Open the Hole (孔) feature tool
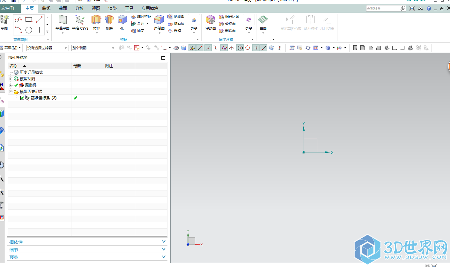This screenshot has height=267, width=450. (122, 23)
